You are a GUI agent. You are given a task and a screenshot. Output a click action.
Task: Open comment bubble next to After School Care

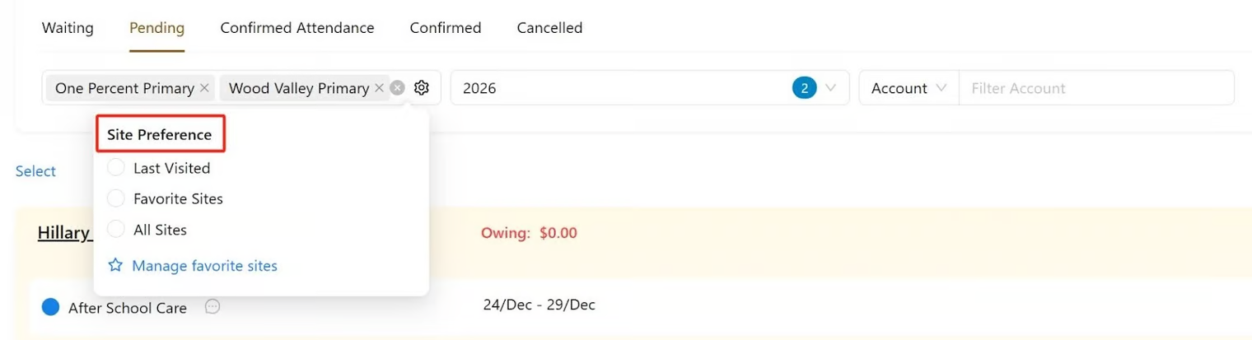[x=213, y=307]
